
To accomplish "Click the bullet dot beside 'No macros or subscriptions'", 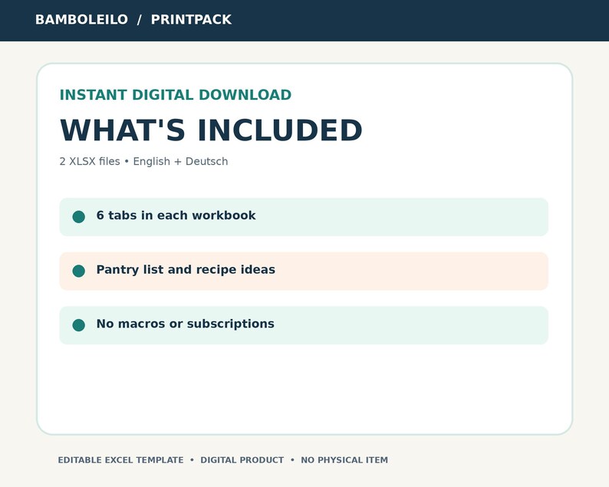I will (79, 325).
